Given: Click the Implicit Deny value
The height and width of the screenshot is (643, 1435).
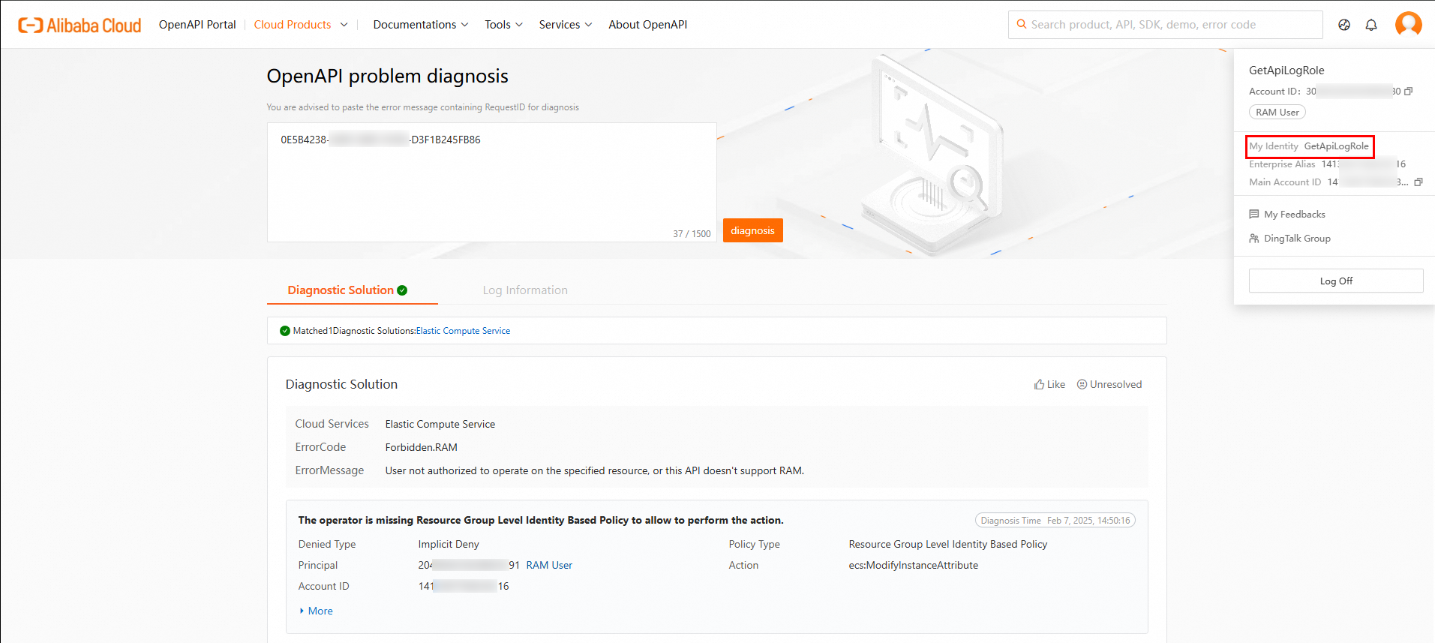Looking at the screenshot, I should pyautogui.click(x=449, y=545).
